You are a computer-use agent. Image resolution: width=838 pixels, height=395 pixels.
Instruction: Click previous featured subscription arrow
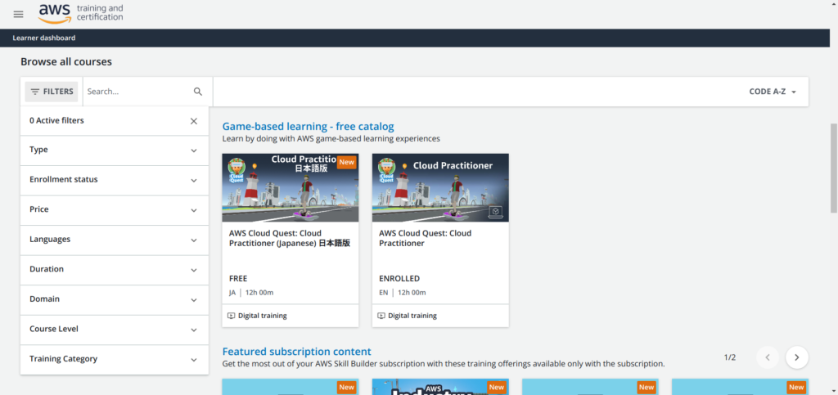(768, 357)
